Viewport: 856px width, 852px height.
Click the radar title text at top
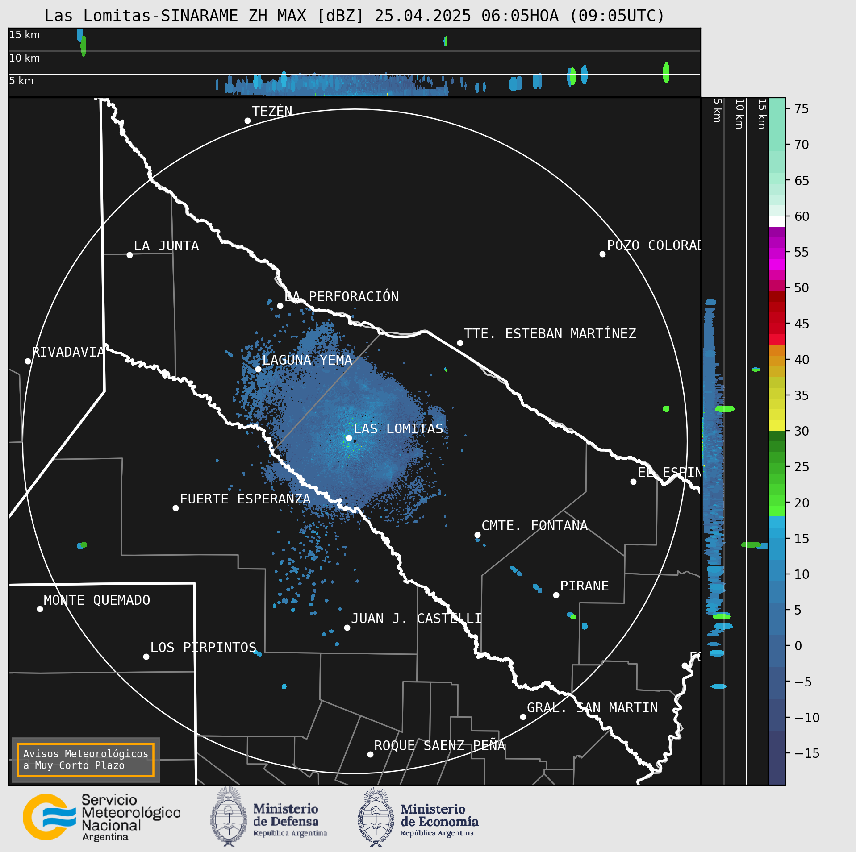(x=355, y=16)
